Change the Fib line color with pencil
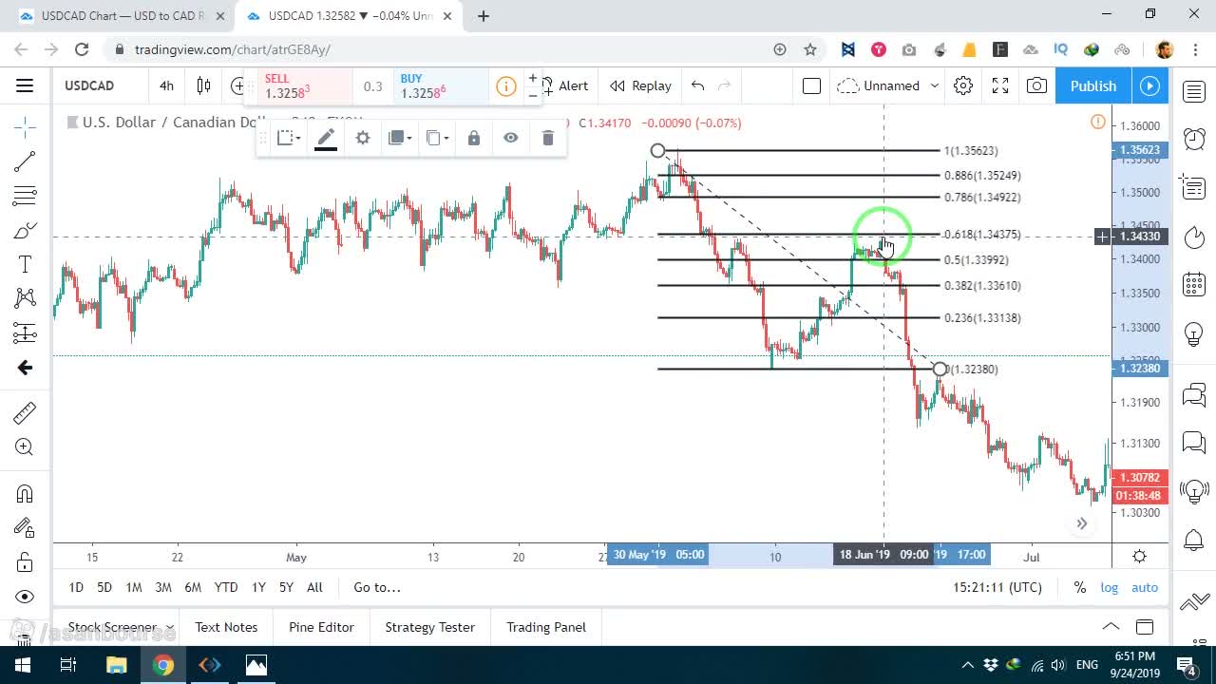Screen dimensions: 1216x684 click(x=326, y=138)
